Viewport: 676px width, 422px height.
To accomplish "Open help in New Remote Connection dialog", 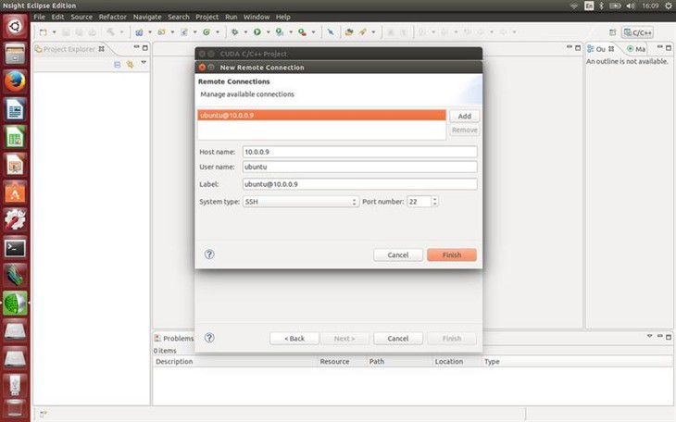I will tap(209, 254).
